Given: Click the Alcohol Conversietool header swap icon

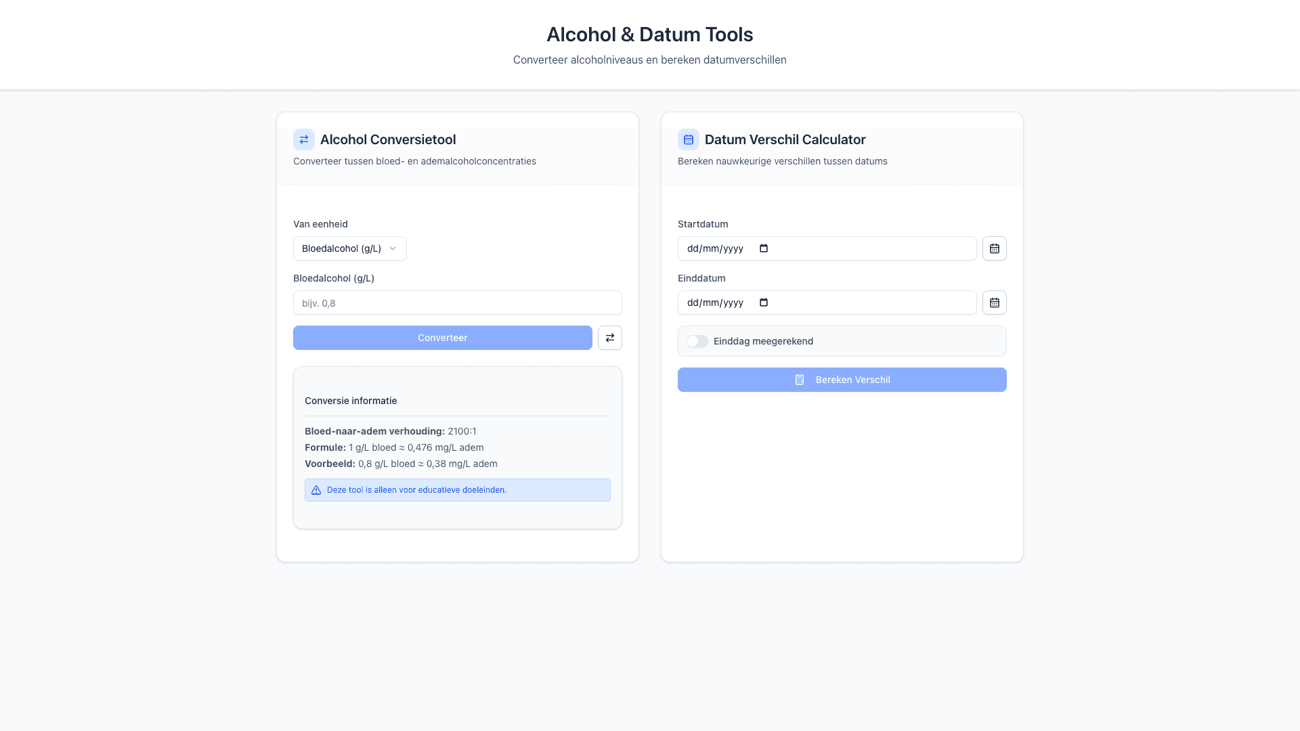Looking at the screenshot, I should pyautogui.click(x=304, y=139).
